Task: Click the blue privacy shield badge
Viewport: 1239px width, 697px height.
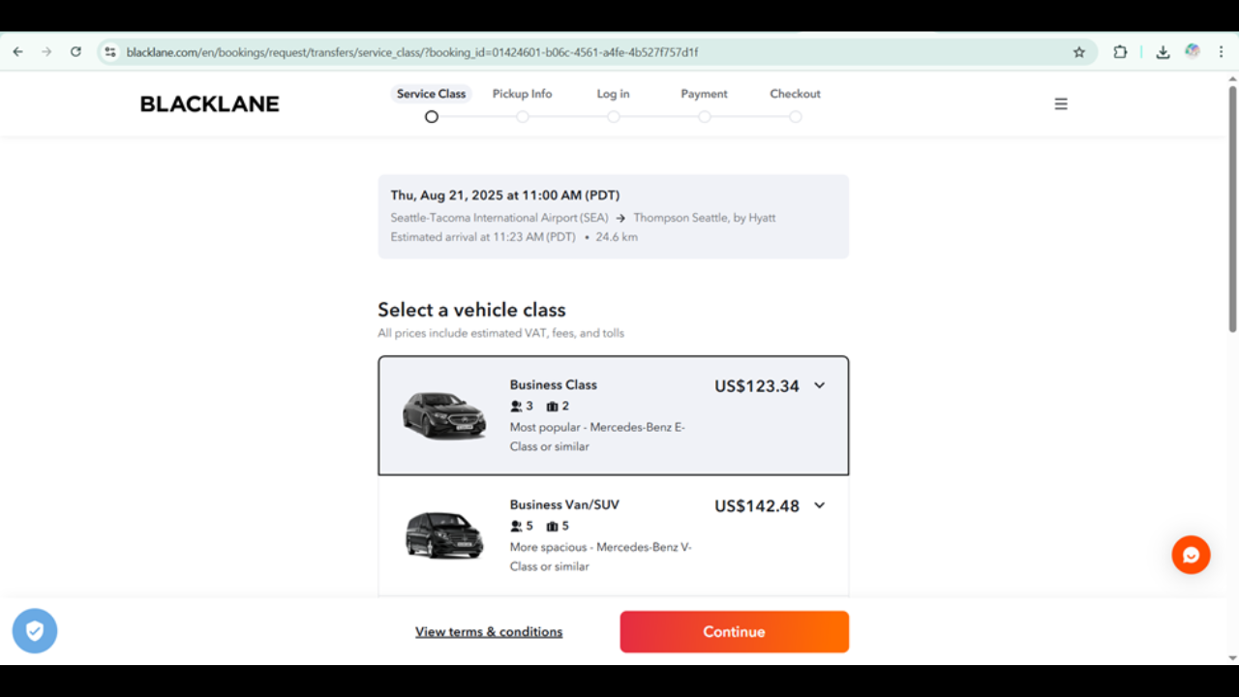Action: pyautogui.click(x=35, y=631)
